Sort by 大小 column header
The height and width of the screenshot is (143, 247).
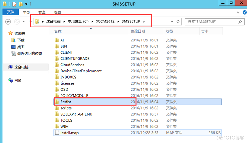tap(211, 31)
